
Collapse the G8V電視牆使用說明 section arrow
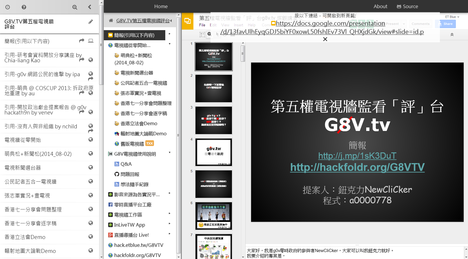coord(170,152)
